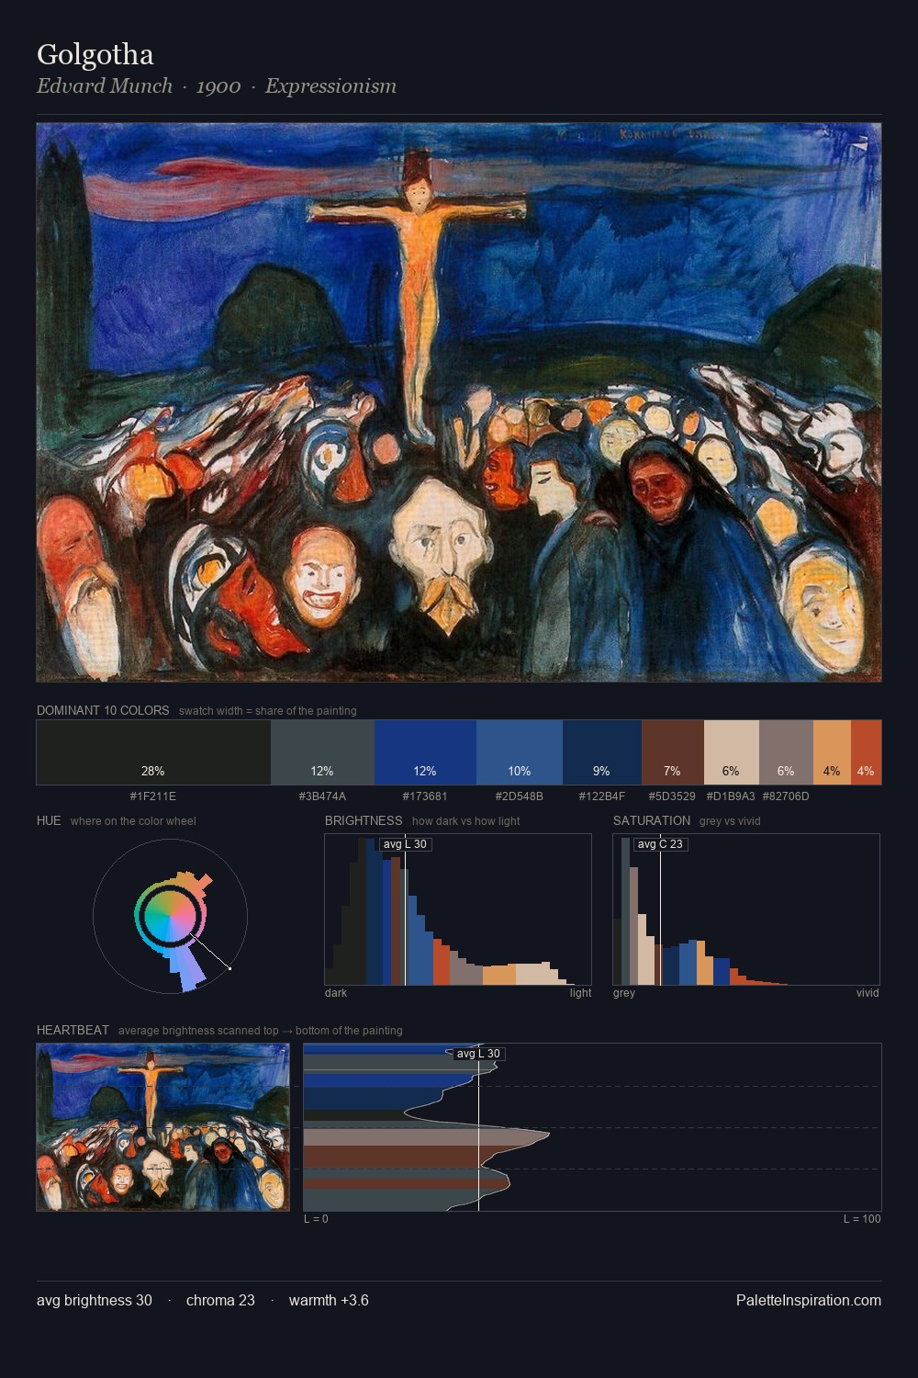
Task: Click 'grey vs vivid' caption
Action: [x=730, y=821]
